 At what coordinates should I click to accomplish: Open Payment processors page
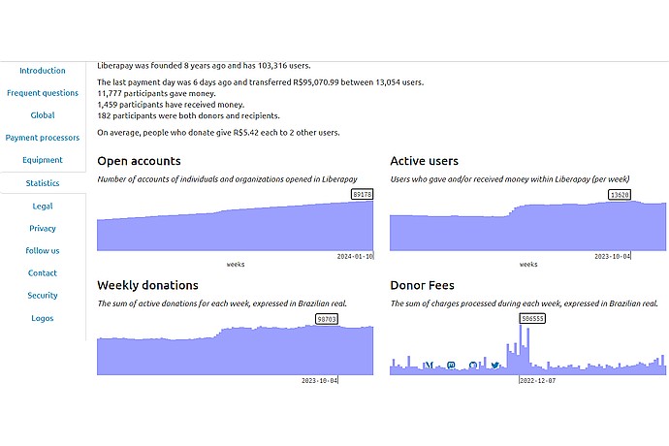(43, 138)
